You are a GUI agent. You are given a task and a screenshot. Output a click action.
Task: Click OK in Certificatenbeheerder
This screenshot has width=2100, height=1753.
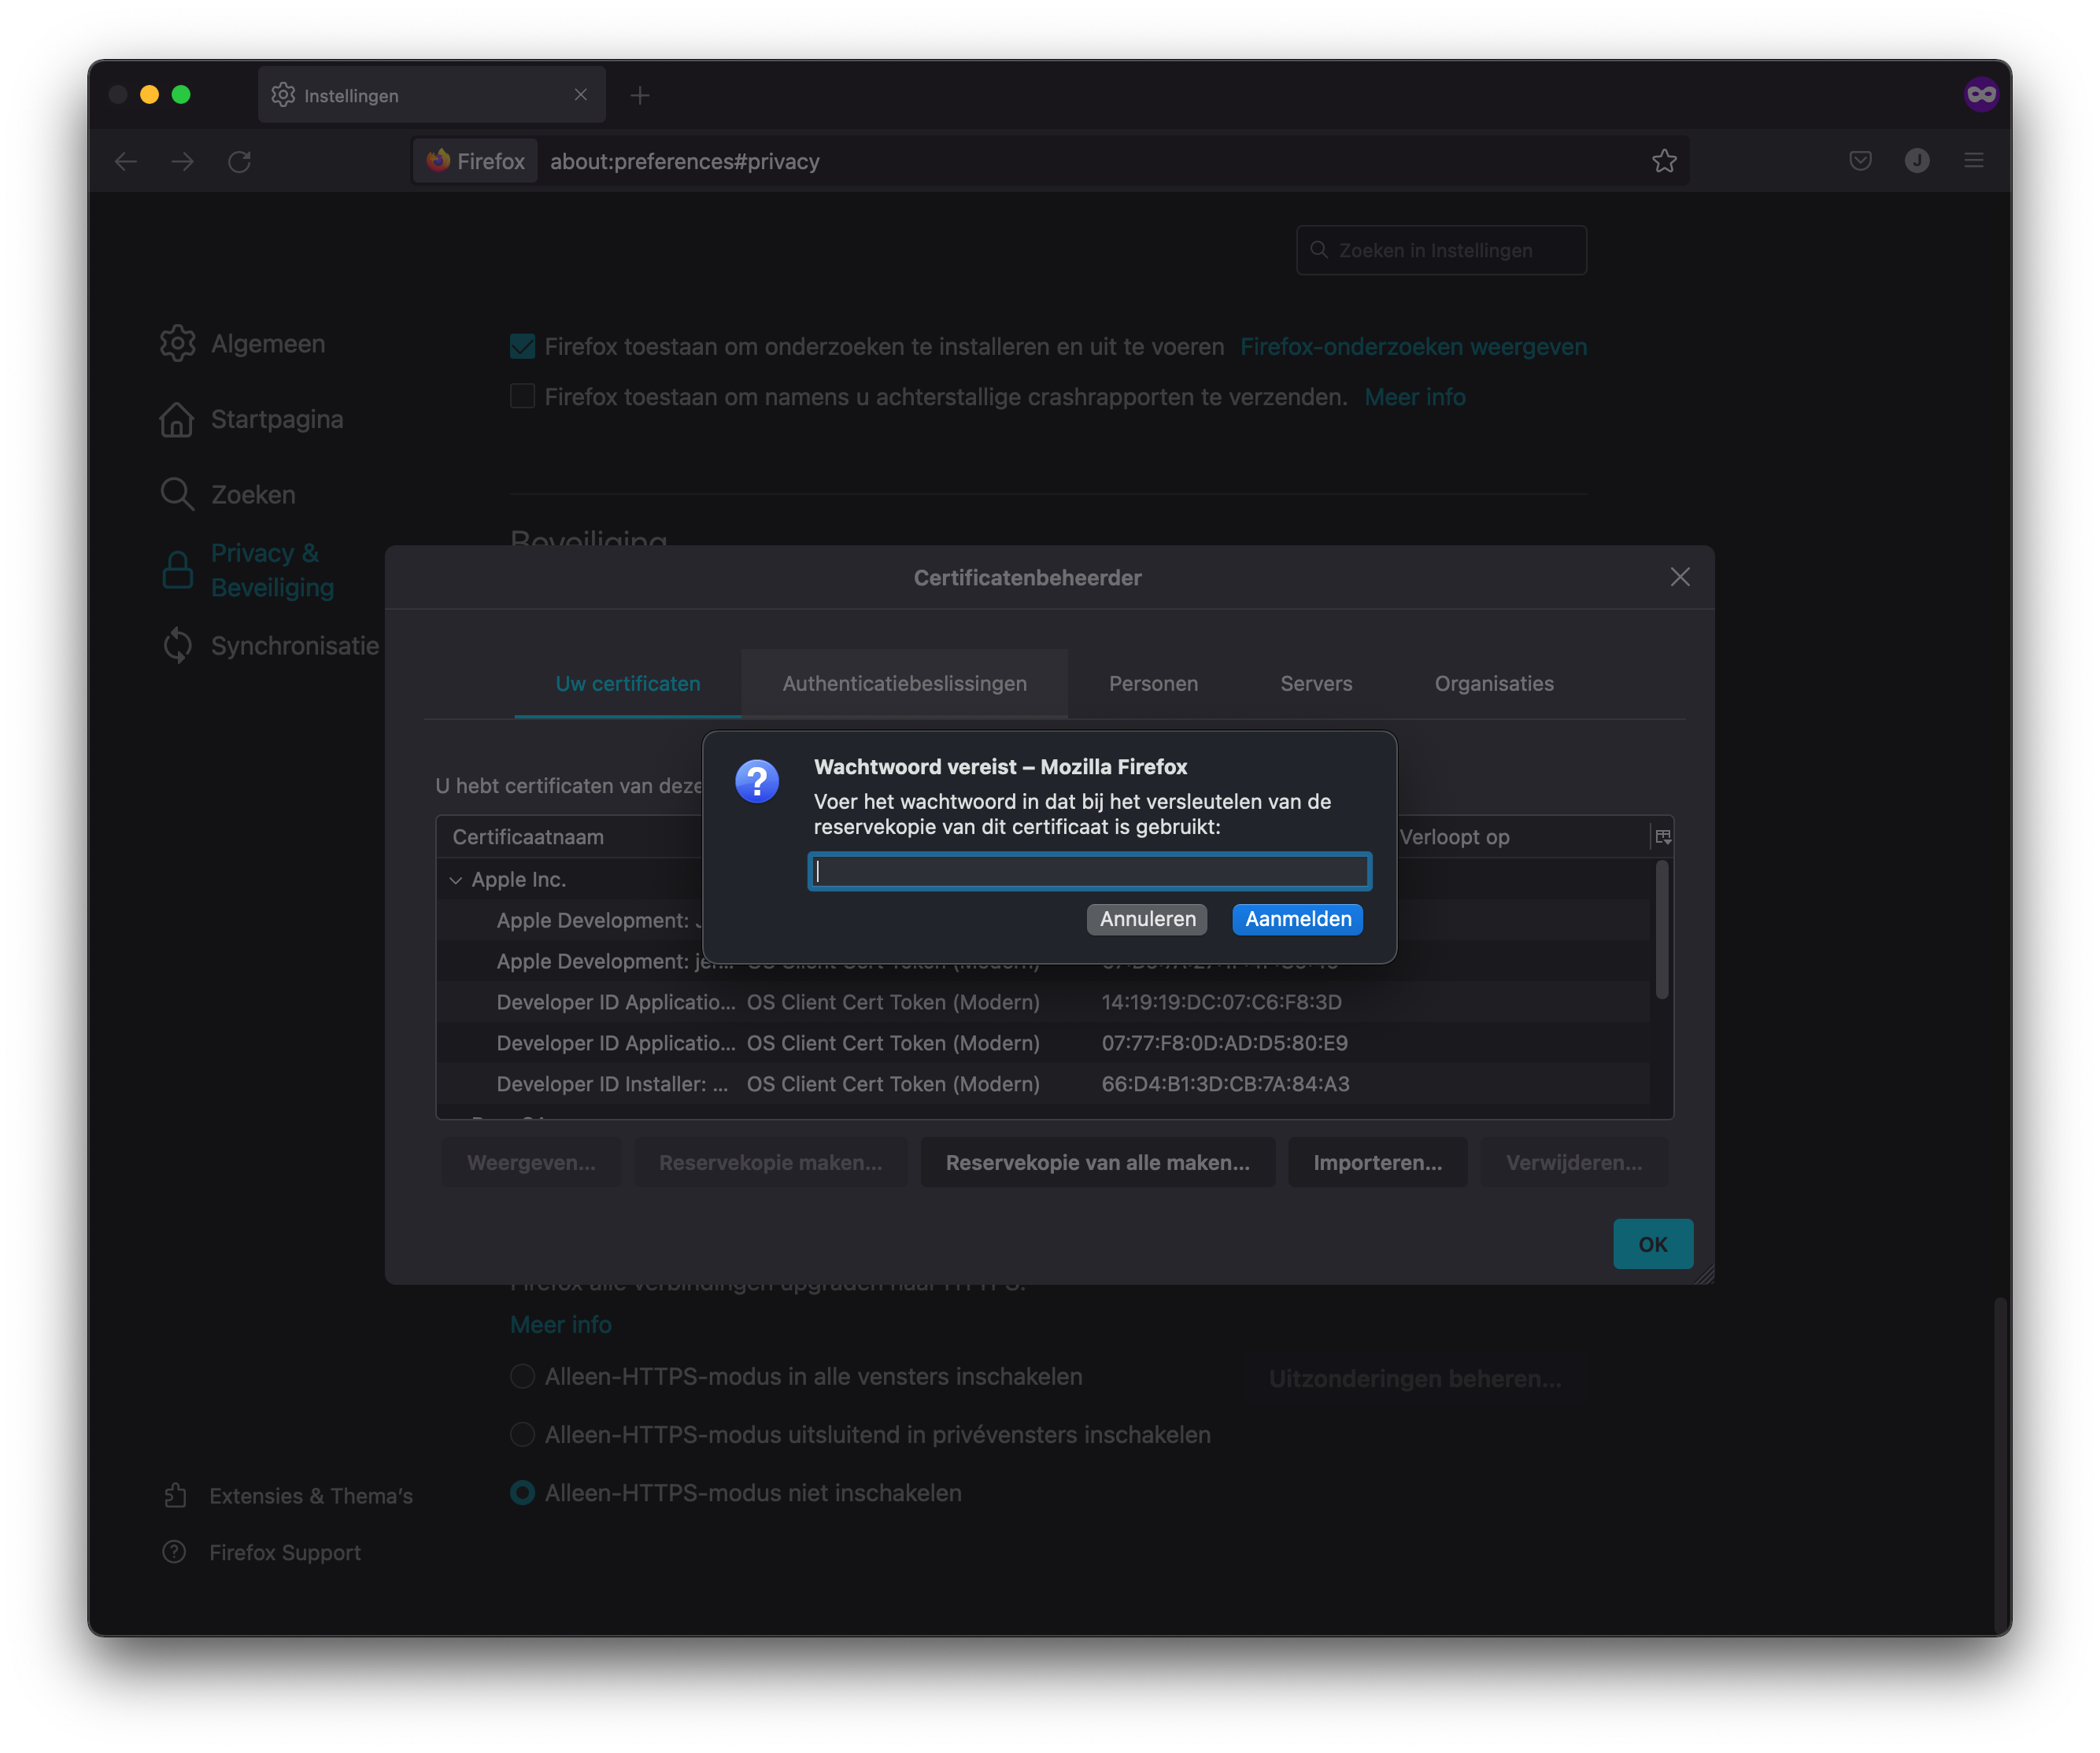point(1653,1244)
